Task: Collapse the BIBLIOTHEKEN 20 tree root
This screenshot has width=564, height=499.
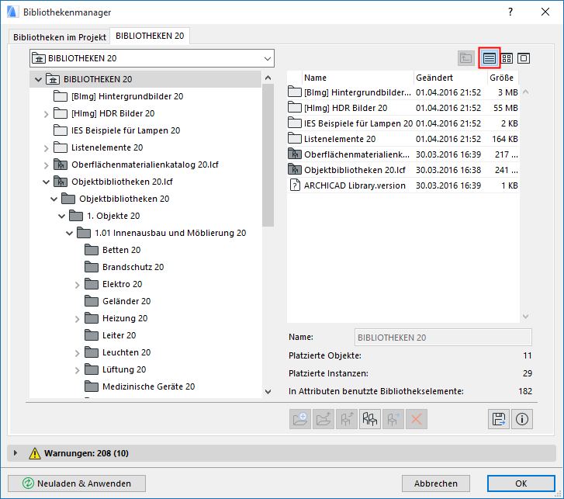Action: 38,79
